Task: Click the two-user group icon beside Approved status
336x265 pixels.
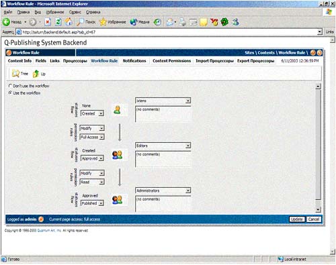Action: point(117,155)
